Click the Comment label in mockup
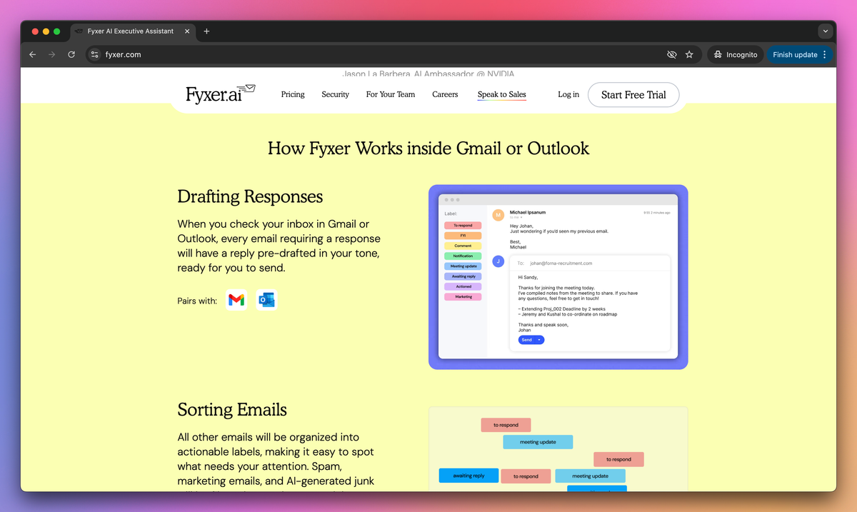 pyautogui.click(x=463, y=246)
